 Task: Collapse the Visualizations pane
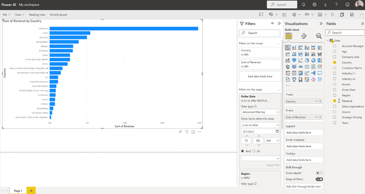[x=321, y=23]
